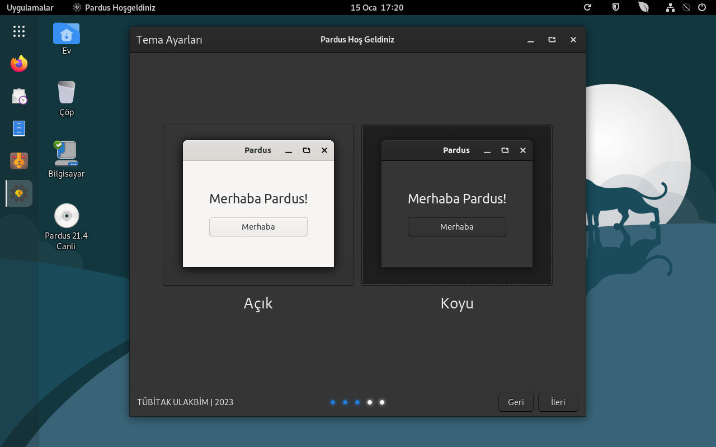Open the Çöp trash icon

(x=67, y=93)
